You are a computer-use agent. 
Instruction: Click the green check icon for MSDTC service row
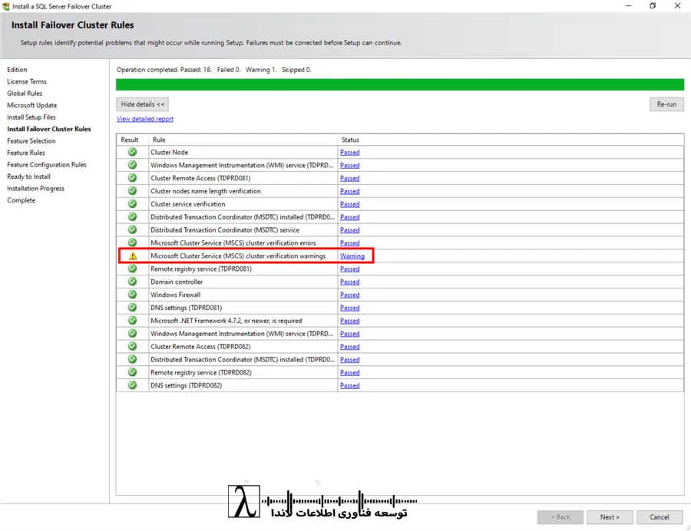[x=132, y=230]
